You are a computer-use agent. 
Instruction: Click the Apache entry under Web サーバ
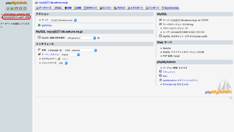[167, 48]
